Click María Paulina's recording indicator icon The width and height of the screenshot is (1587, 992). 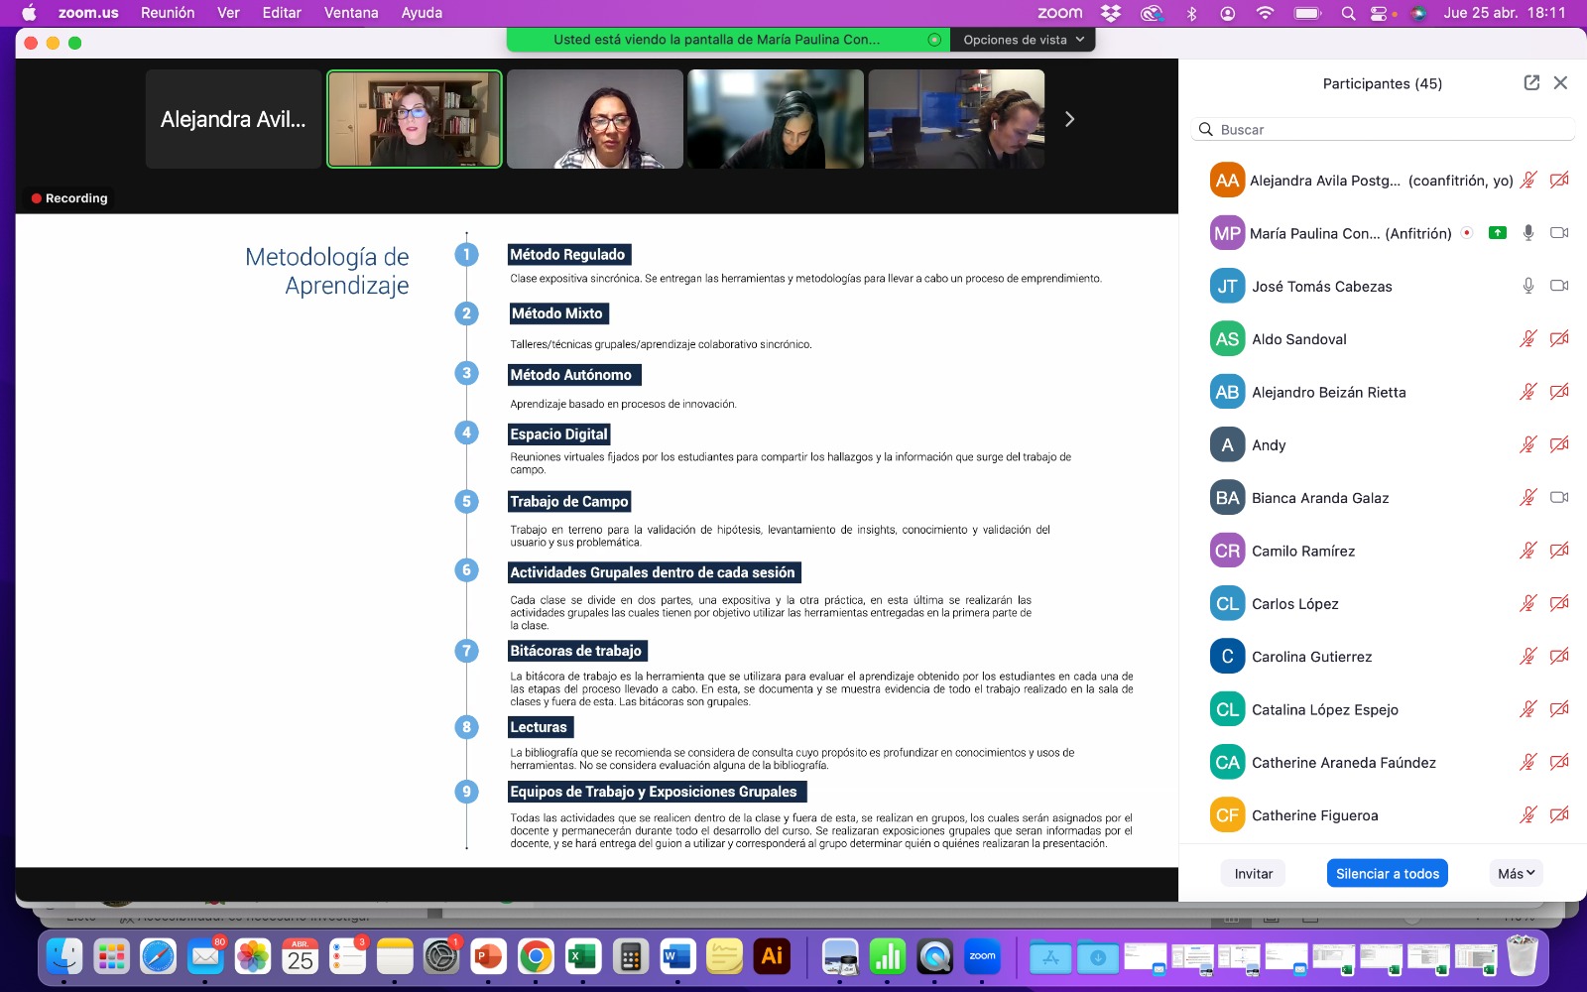pyautogui.click(x=1467, y=233)
